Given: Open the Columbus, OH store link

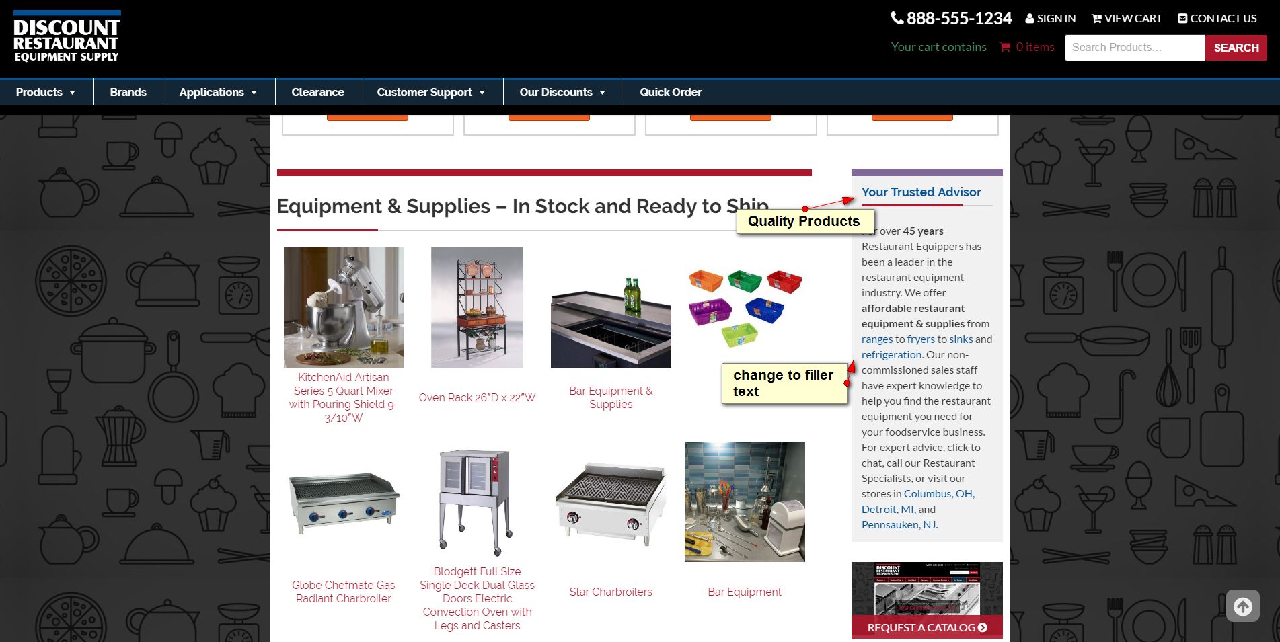Looking at the screenshot, I should (939, 493).
